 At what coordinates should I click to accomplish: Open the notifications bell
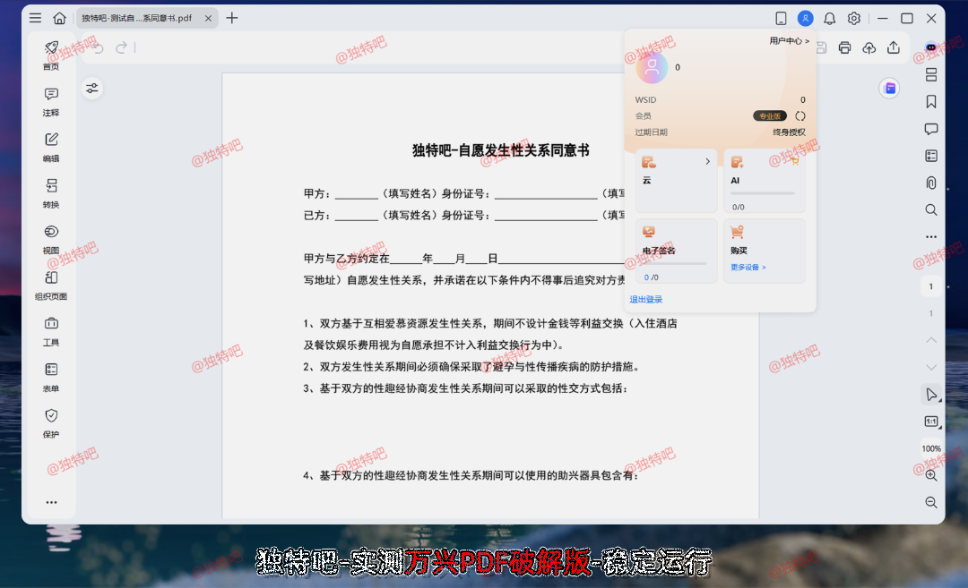(x=830, y=19)
